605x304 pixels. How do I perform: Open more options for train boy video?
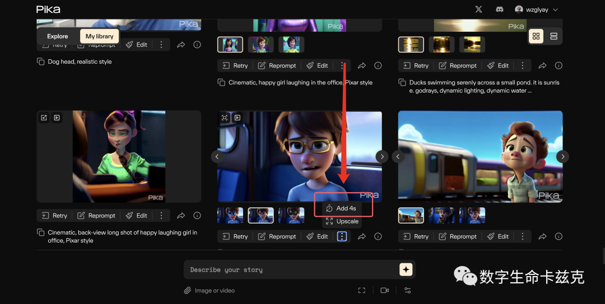click(x=523, y=236)
